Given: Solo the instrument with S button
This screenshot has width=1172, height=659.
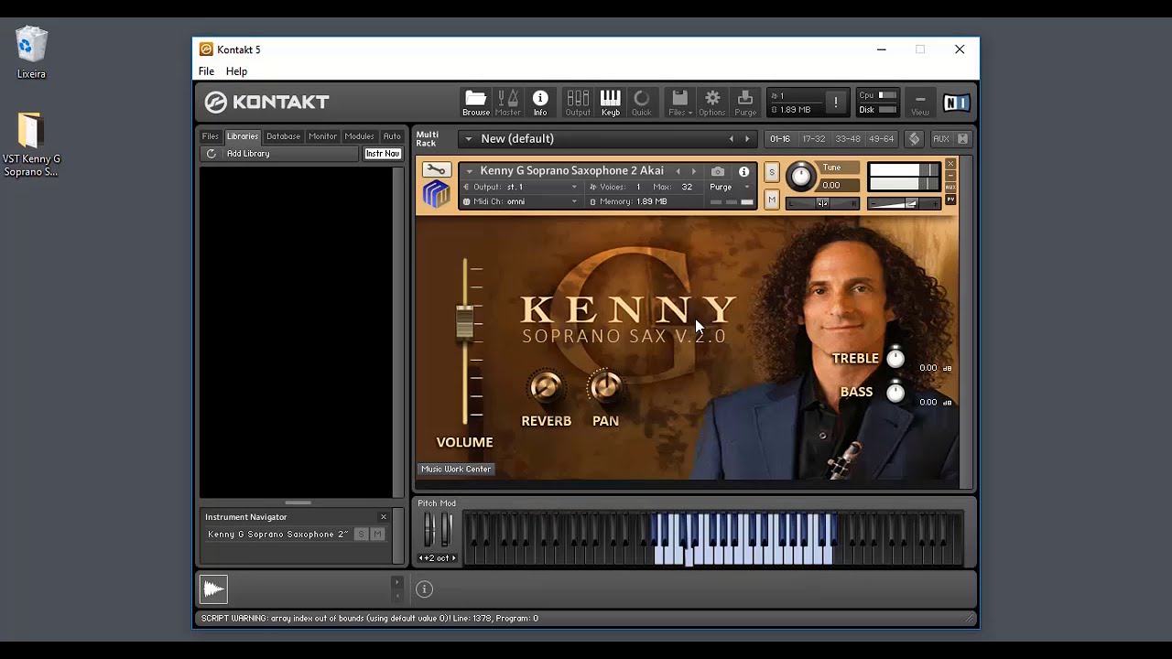Looking at the screenshot, I should [x=772, y=172].
